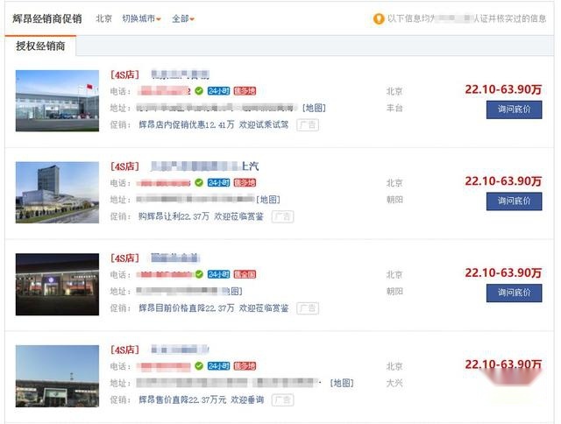Click 询问底价 button for third dealer
Viewport: 561px width, 424px height.
click(514, 293)
